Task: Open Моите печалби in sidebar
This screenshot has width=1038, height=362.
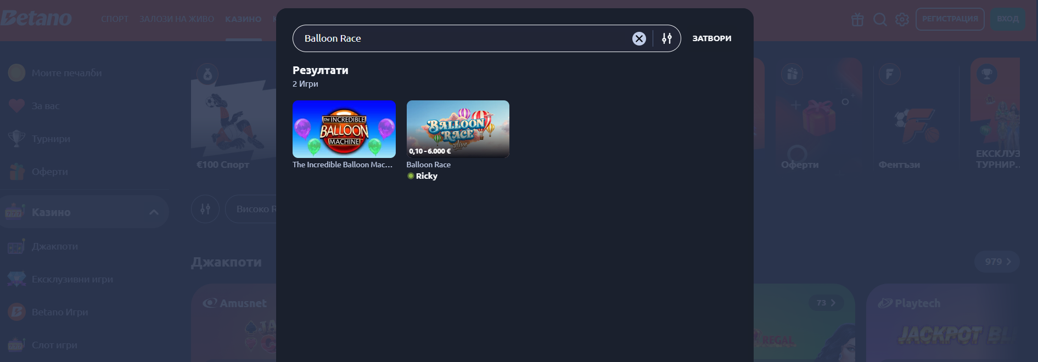Action: [67, 73]
